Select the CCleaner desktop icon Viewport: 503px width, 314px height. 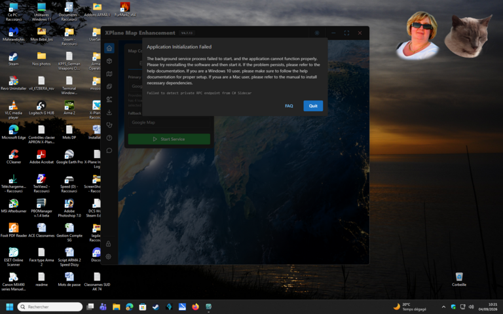click(14, 157)
